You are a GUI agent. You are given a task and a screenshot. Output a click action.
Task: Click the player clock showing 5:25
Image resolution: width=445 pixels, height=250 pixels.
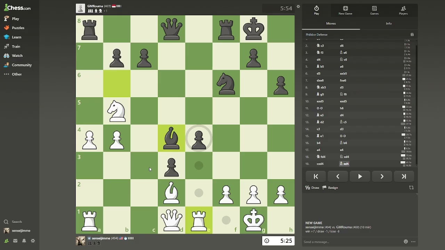tap(278, 241)
